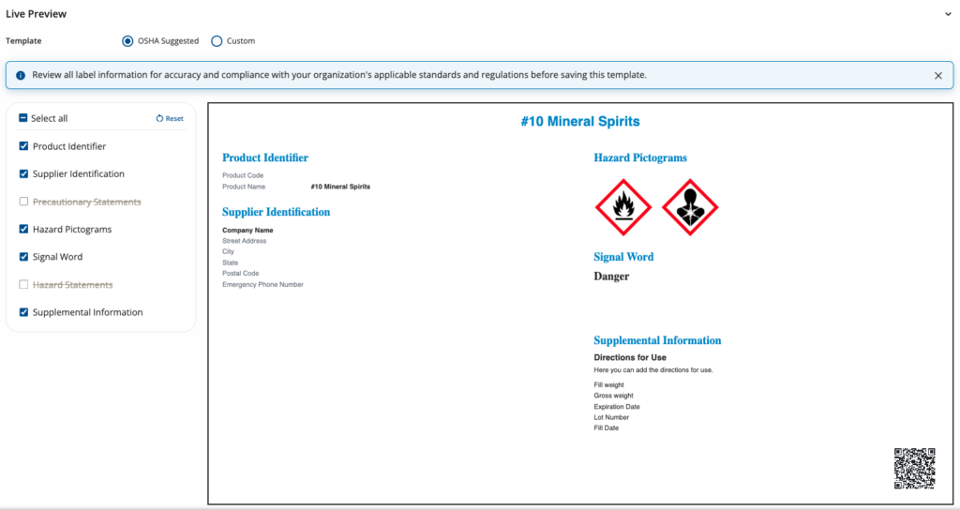This screenshot has width=960, height=510.
Task: Click the flame hazard pictogram
Action: 623,207
